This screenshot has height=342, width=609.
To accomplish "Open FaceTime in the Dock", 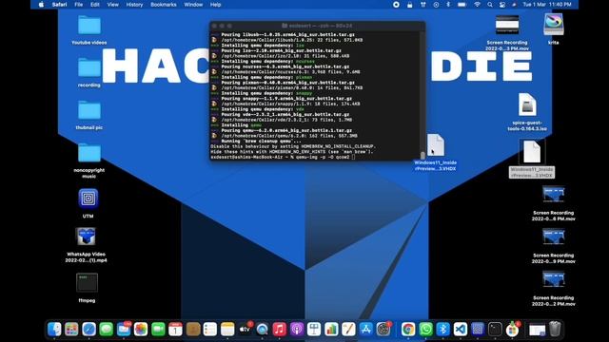I will pos(158,330).
